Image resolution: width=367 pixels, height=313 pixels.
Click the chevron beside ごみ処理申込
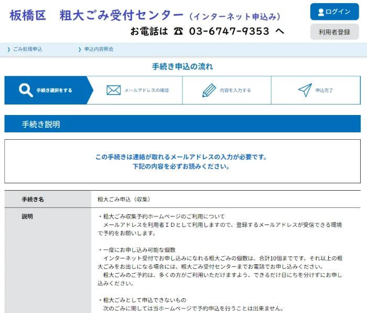[9, 49]
